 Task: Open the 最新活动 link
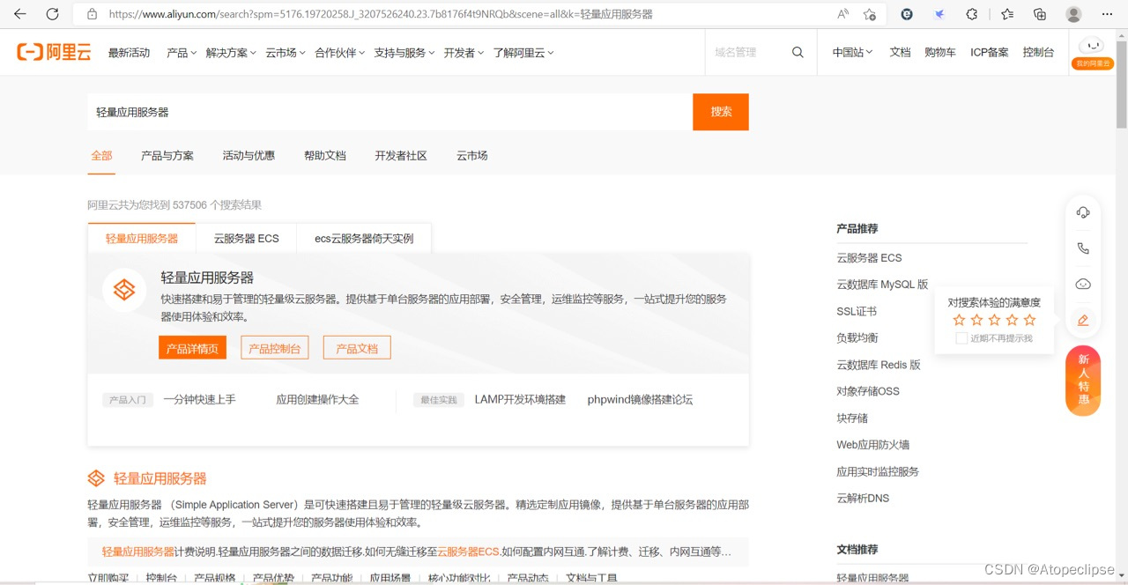point(129,53)
